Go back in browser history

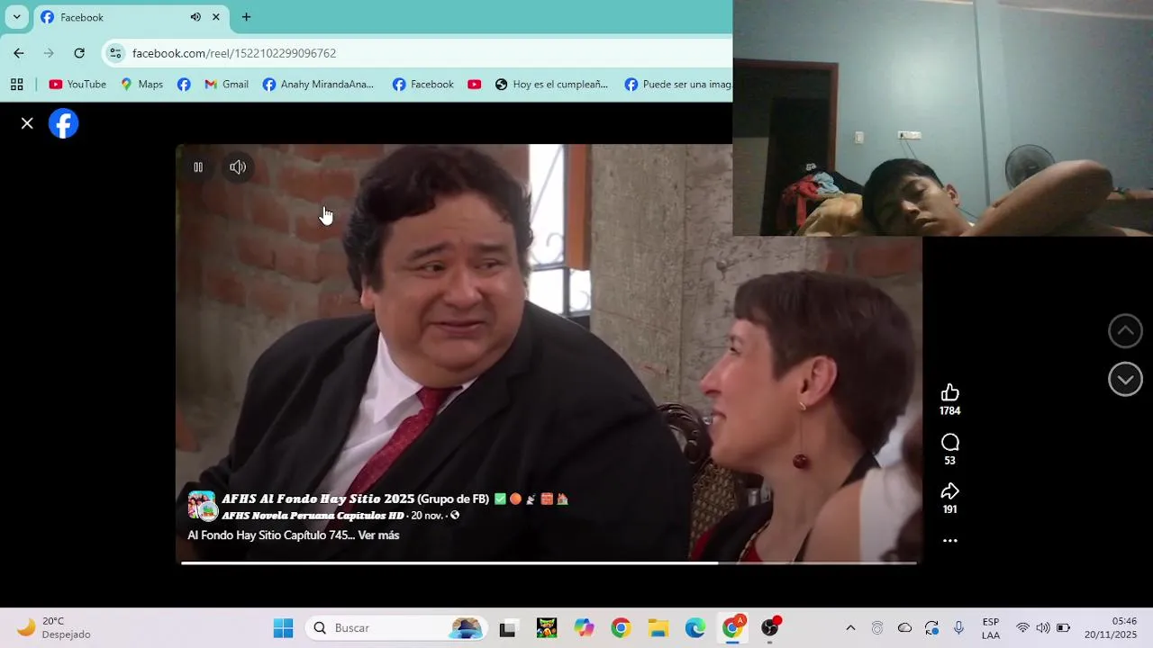click(19, 53)
